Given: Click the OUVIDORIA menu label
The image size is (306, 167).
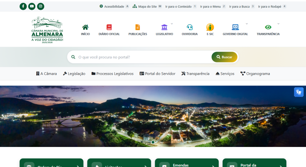Looking at the screenshot, I should tap(189, 34).
